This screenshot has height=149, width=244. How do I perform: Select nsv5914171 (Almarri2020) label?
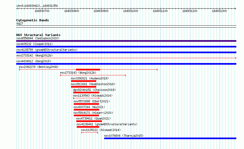(x=93, y=113)
